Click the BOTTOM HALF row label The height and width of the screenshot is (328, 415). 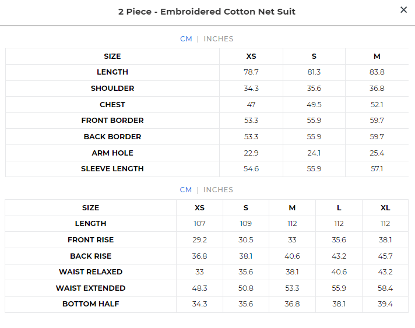tap(91, 304)
